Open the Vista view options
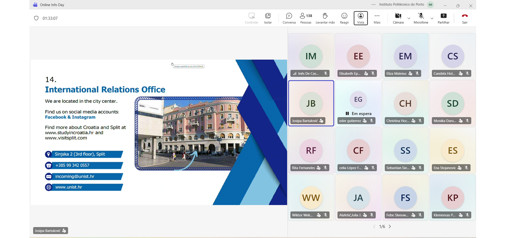The image size is (506, 238). pos(361,18)
